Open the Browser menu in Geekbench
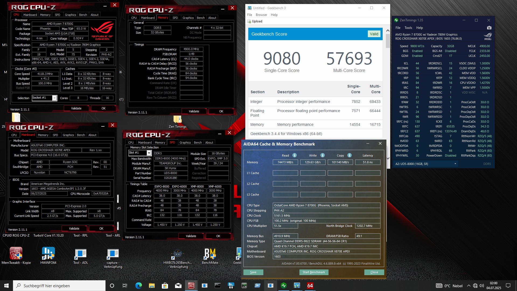 pyautogui.click(x=261, y=15)
